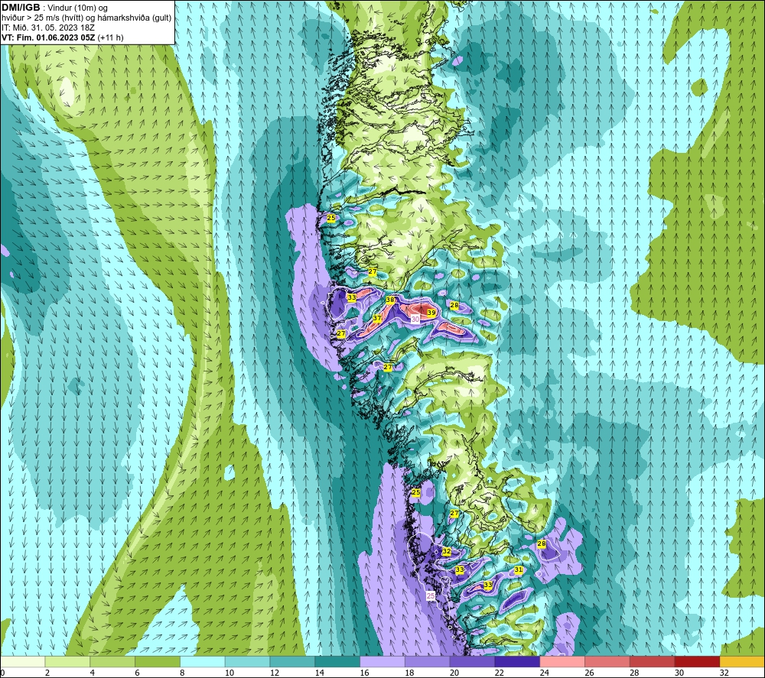Click the 16–18 lavender legend swatch
Screen dimensions: 765x678
pos(382,661)
